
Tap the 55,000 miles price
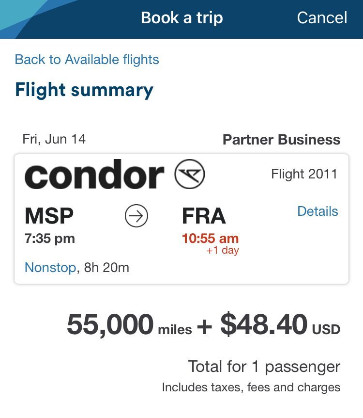pos(129,324)
